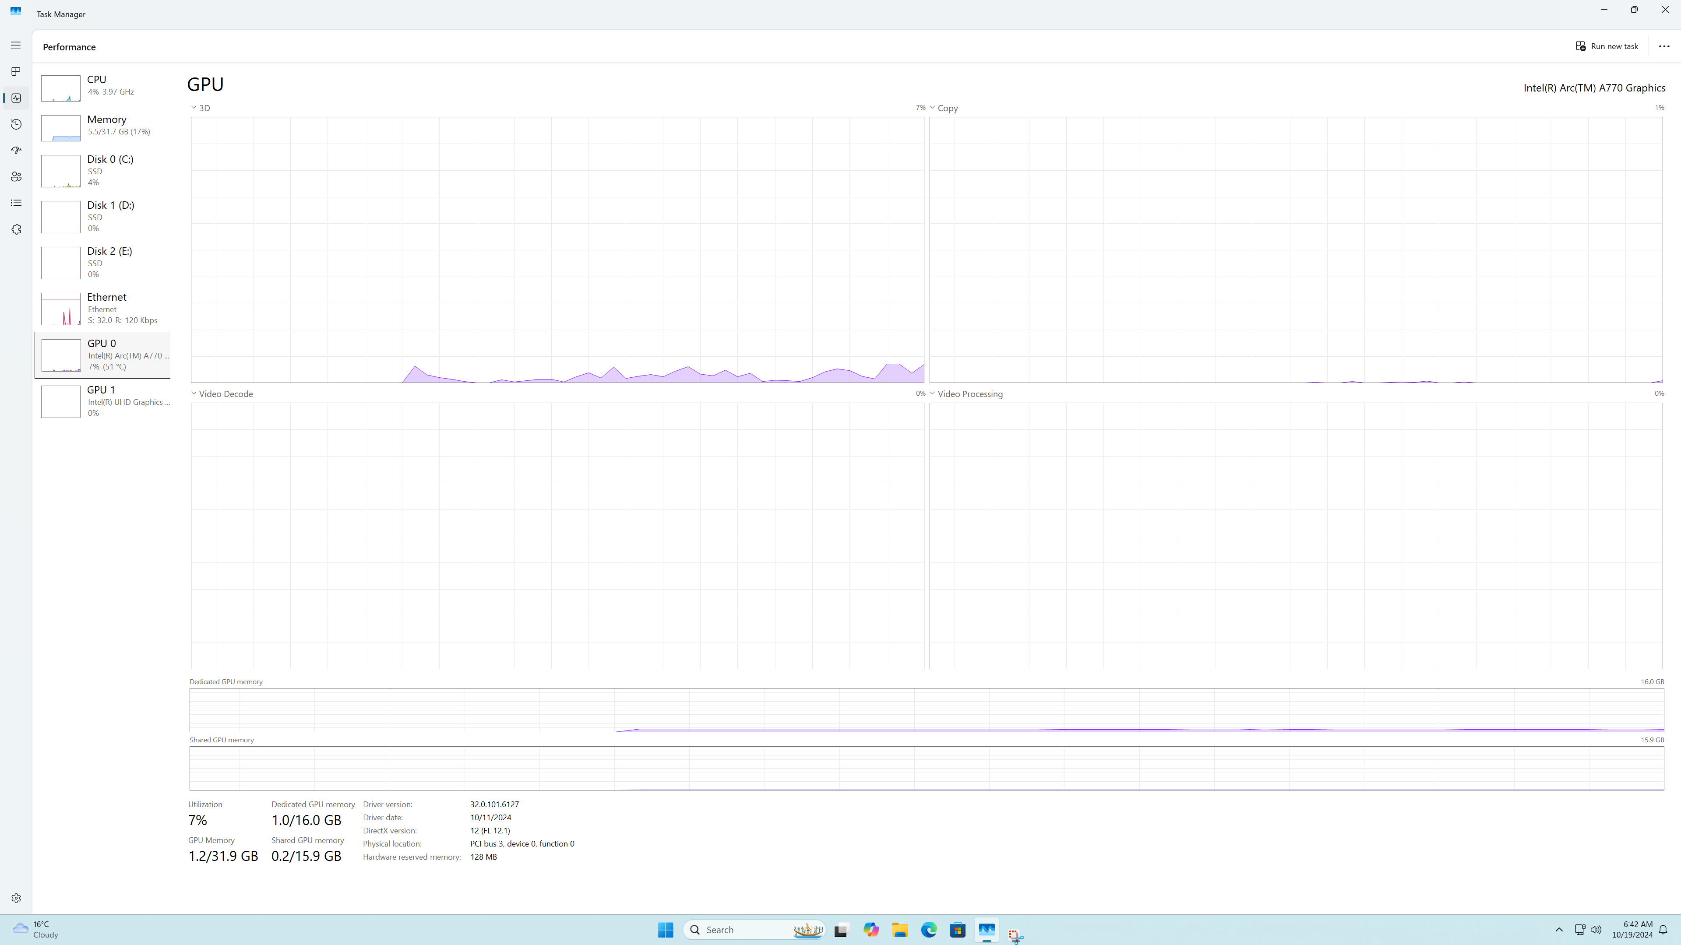
Task: Click GPU Memory 1.2/31.9 GB value
Action: click(x=223, y=856)
